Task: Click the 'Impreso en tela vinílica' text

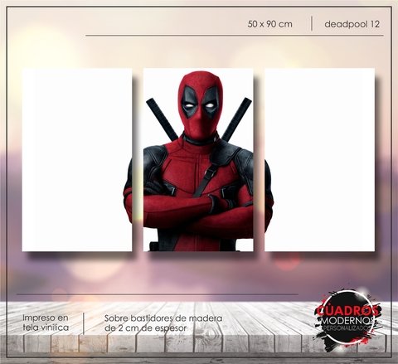Action: [46, 323]
